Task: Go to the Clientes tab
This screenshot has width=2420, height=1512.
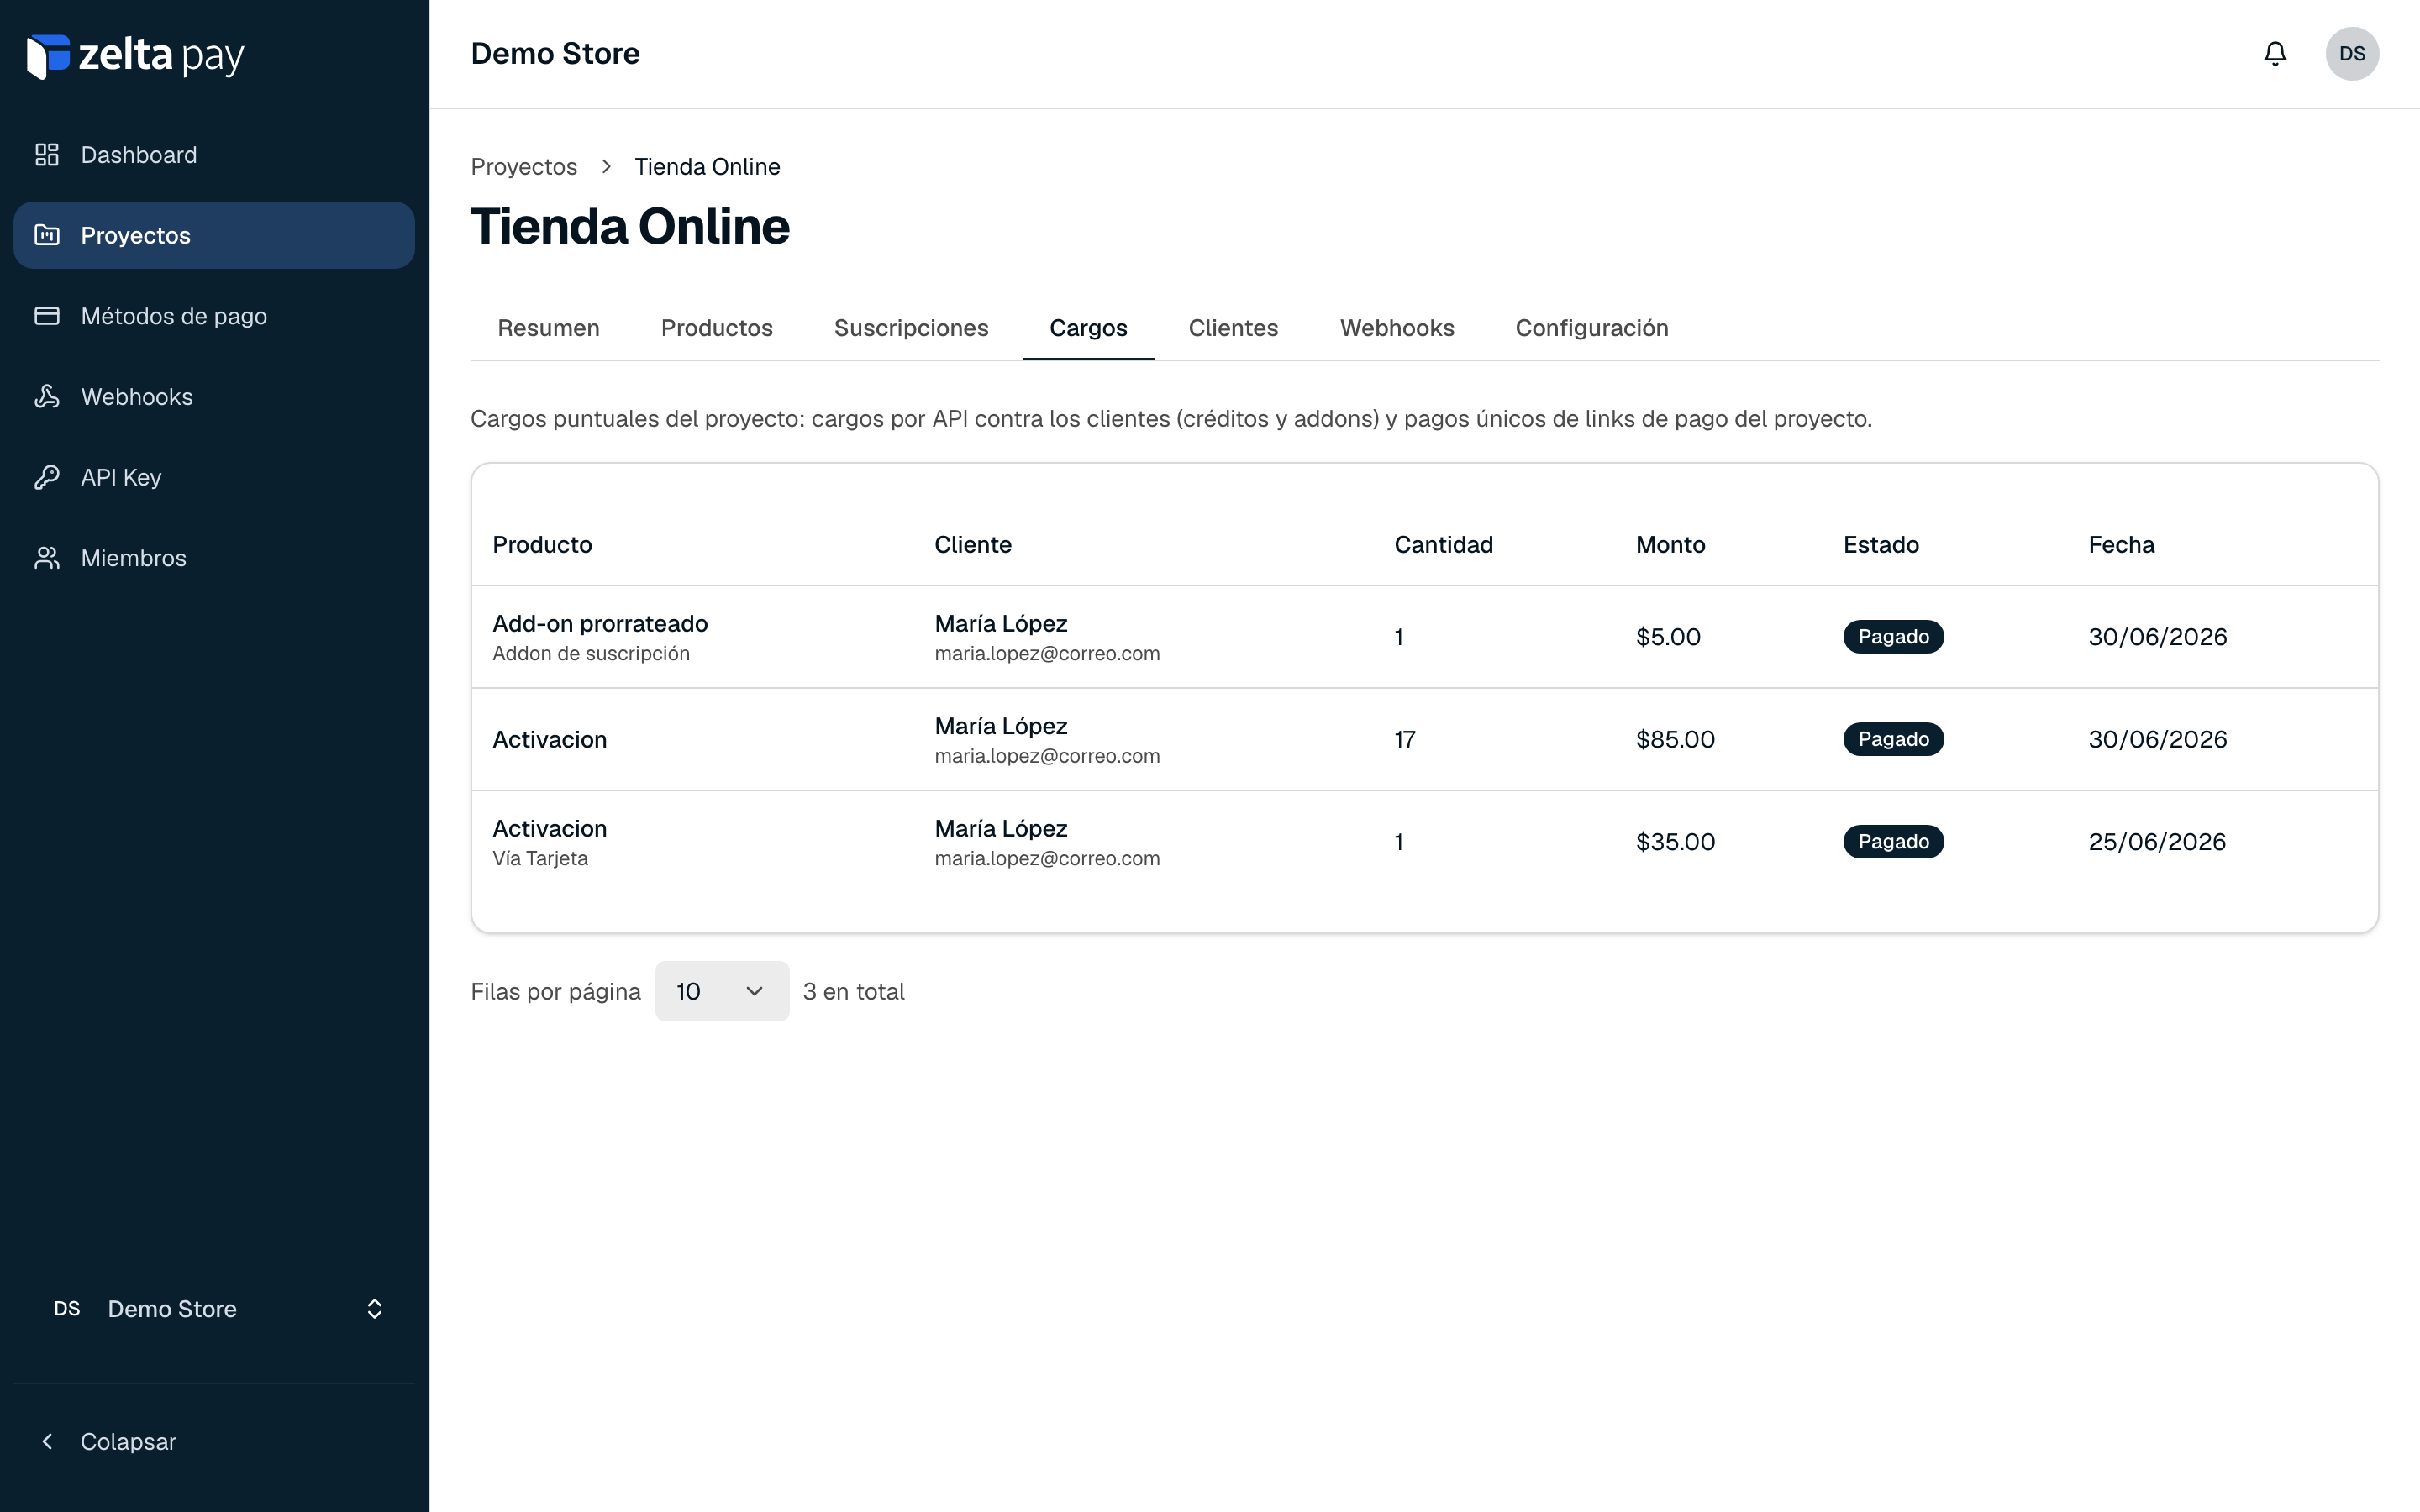Action: 1233,328
